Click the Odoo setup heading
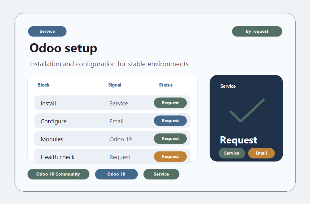Viewport: 310px width, 204px height. point(63,48)
